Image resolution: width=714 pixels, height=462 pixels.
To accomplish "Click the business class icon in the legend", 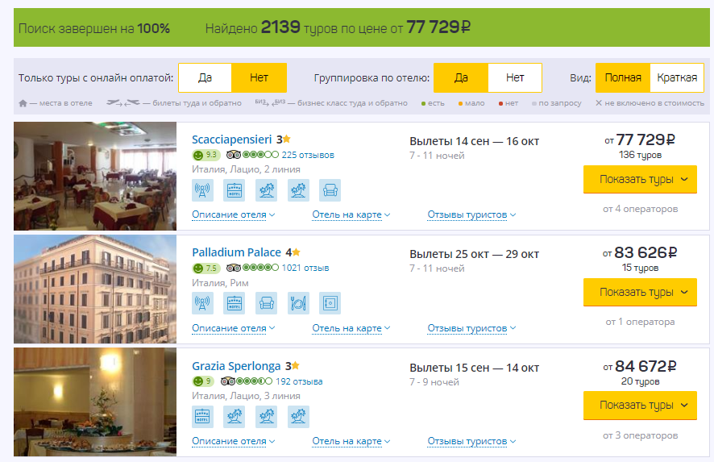I will click(x=270, y=103).
